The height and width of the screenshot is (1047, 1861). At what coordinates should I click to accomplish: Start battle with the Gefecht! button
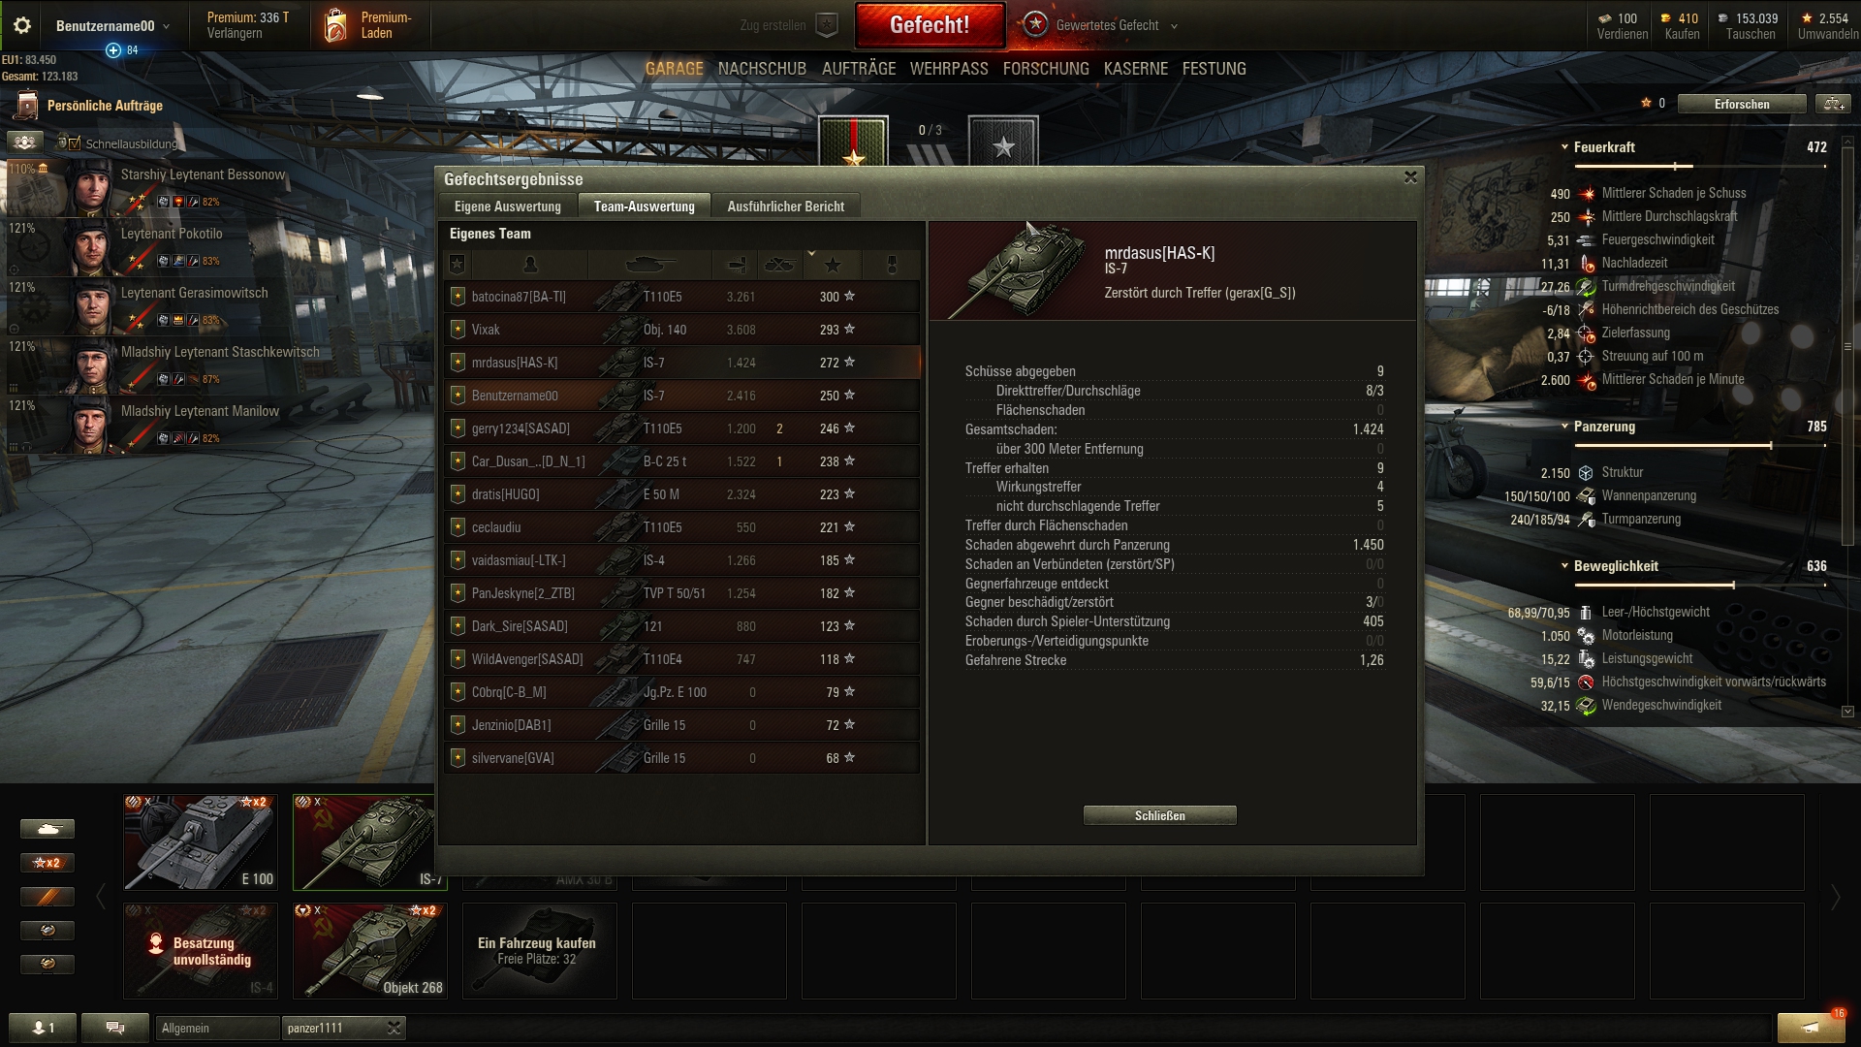coord(930,25)
